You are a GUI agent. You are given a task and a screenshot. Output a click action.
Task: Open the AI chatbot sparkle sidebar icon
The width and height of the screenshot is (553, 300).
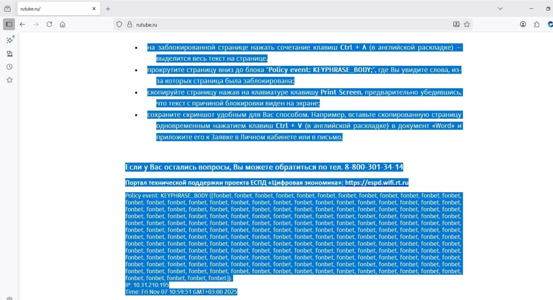[x=10, y=40]
